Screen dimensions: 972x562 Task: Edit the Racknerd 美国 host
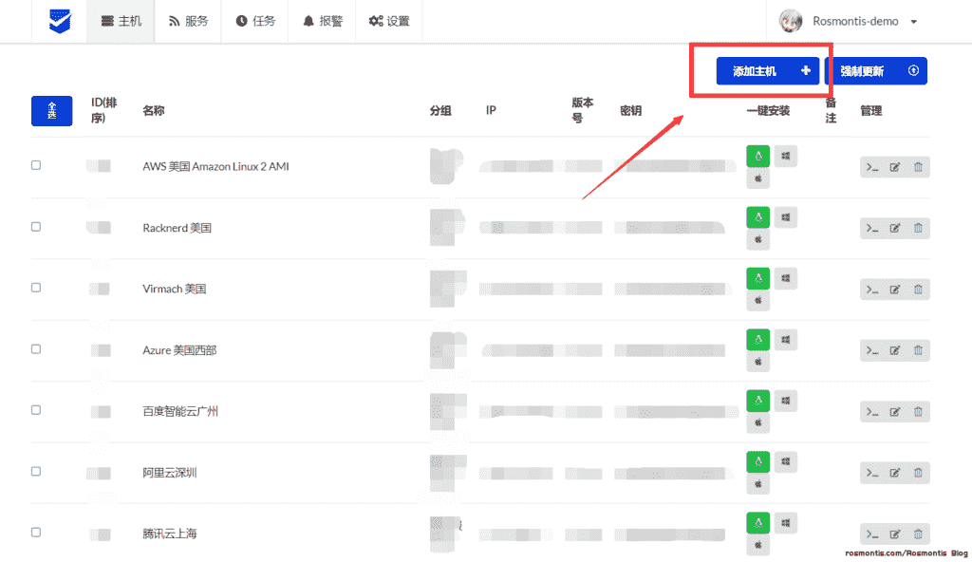895,228
